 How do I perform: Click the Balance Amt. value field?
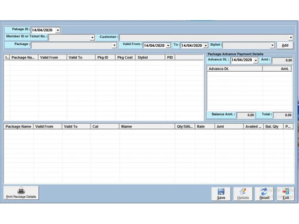[246, 115]
